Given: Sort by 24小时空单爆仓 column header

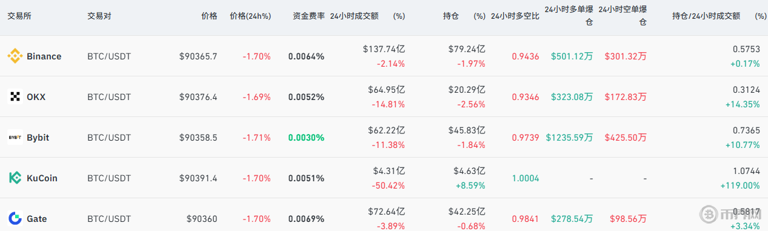Looking at the screenshot, I should click(x=623, y=16).
